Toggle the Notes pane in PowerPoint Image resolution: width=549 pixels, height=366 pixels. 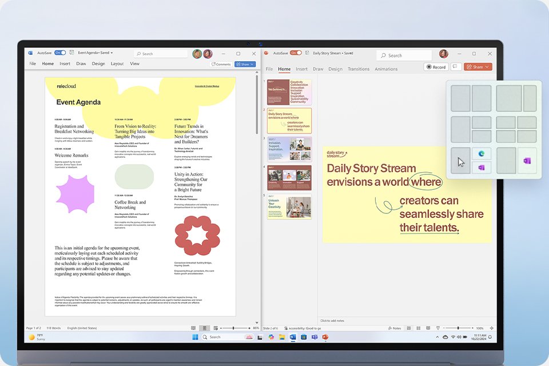[395, 328]
